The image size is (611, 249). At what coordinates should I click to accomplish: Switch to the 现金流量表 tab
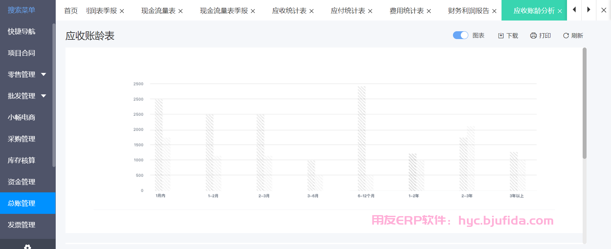(x=158, y=11)
